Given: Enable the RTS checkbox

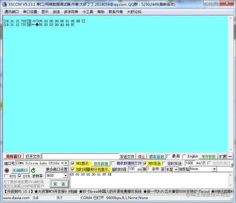Looking at the screenshot, I should point(6,176).
